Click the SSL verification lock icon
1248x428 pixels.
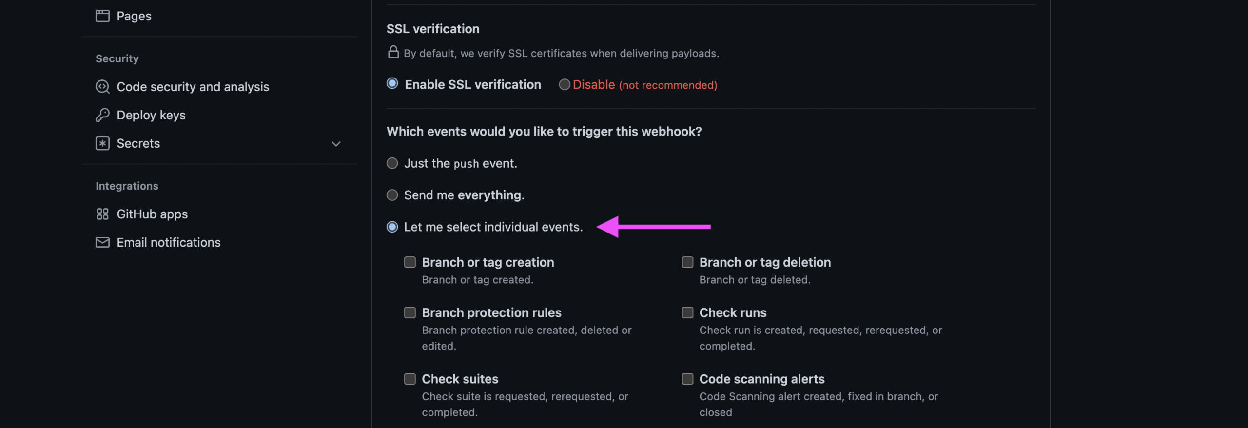[x=393, y=52]
